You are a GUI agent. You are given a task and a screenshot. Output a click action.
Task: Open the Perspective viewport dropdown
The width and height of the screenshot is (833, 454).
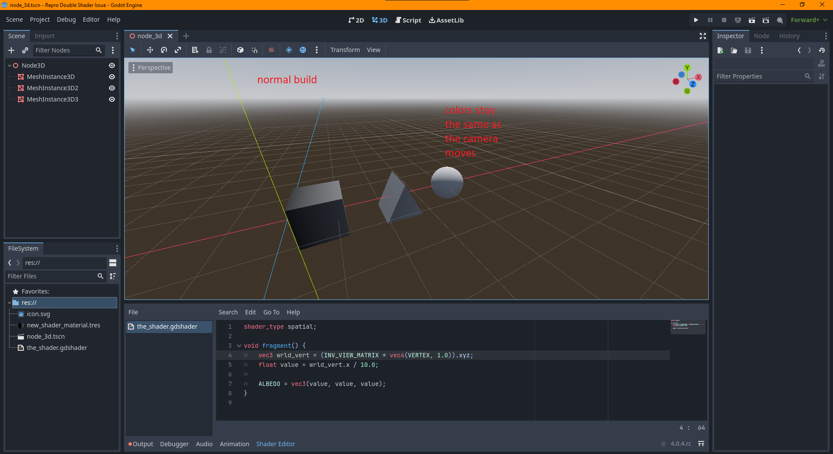pyautogui.click(x=150, y=68)
